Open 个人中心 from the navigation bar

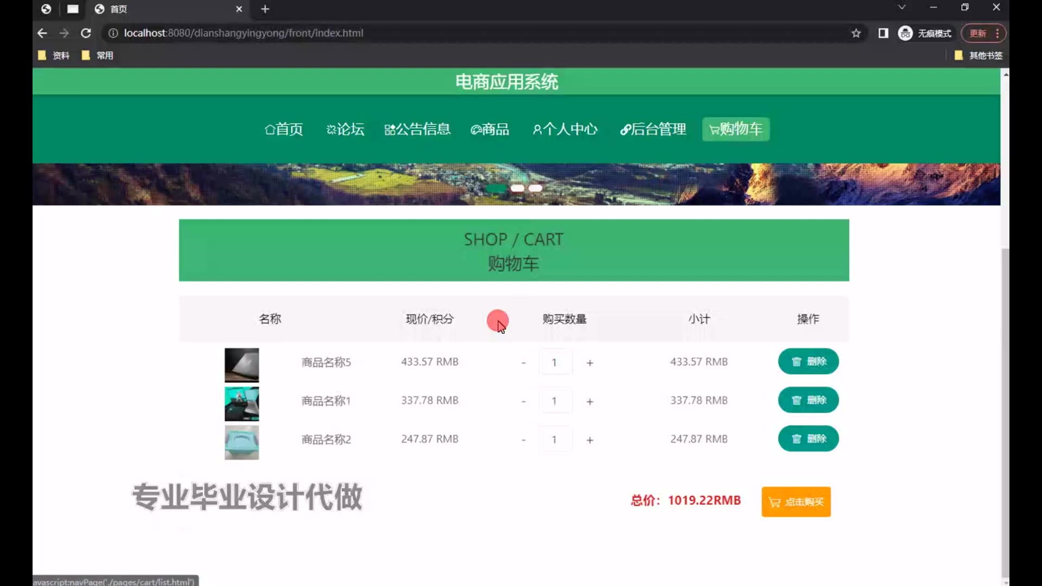click(x=565, y=129)
